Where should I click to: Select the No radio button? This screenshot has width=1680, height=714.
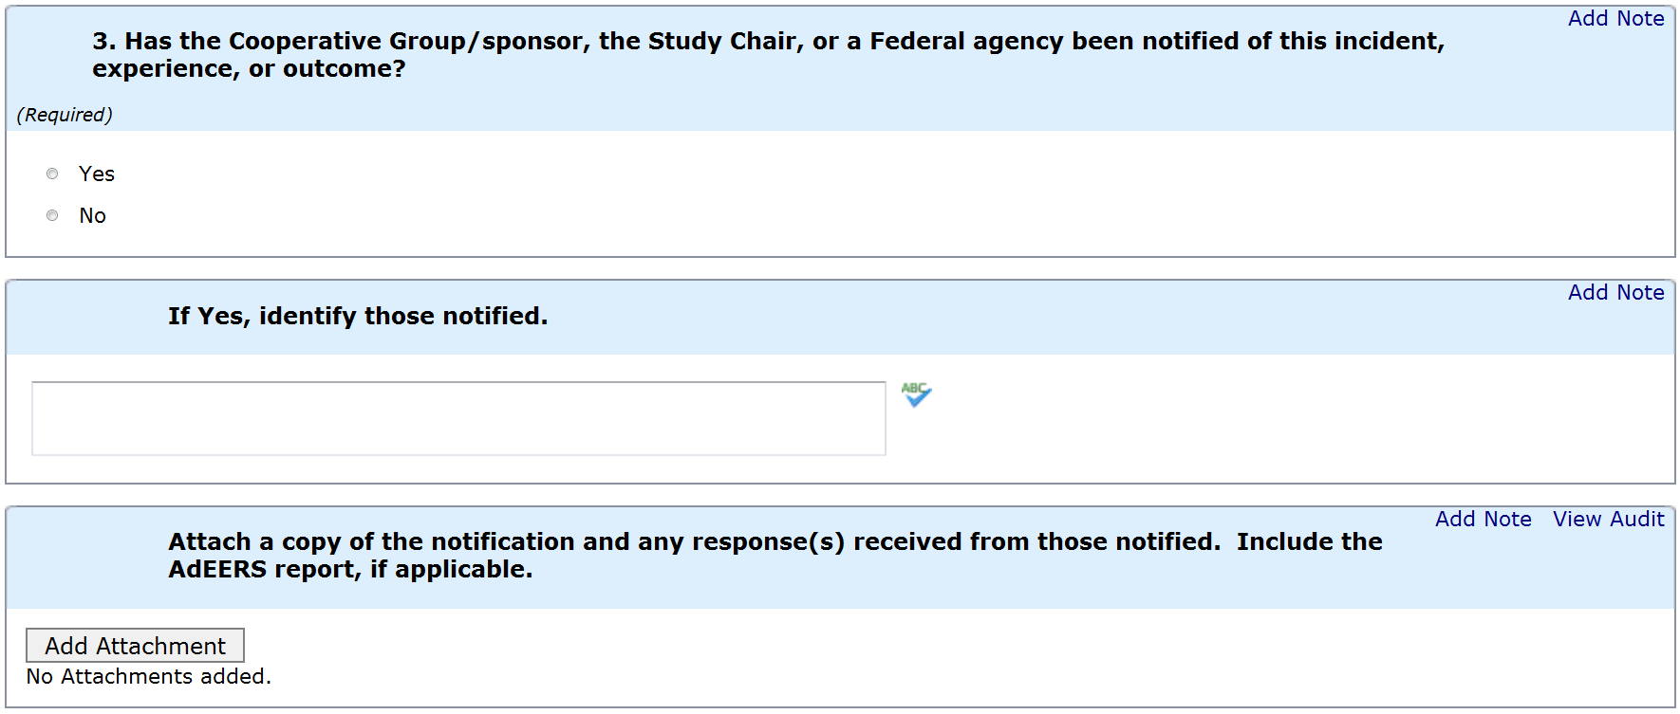[x=52, y=215]
